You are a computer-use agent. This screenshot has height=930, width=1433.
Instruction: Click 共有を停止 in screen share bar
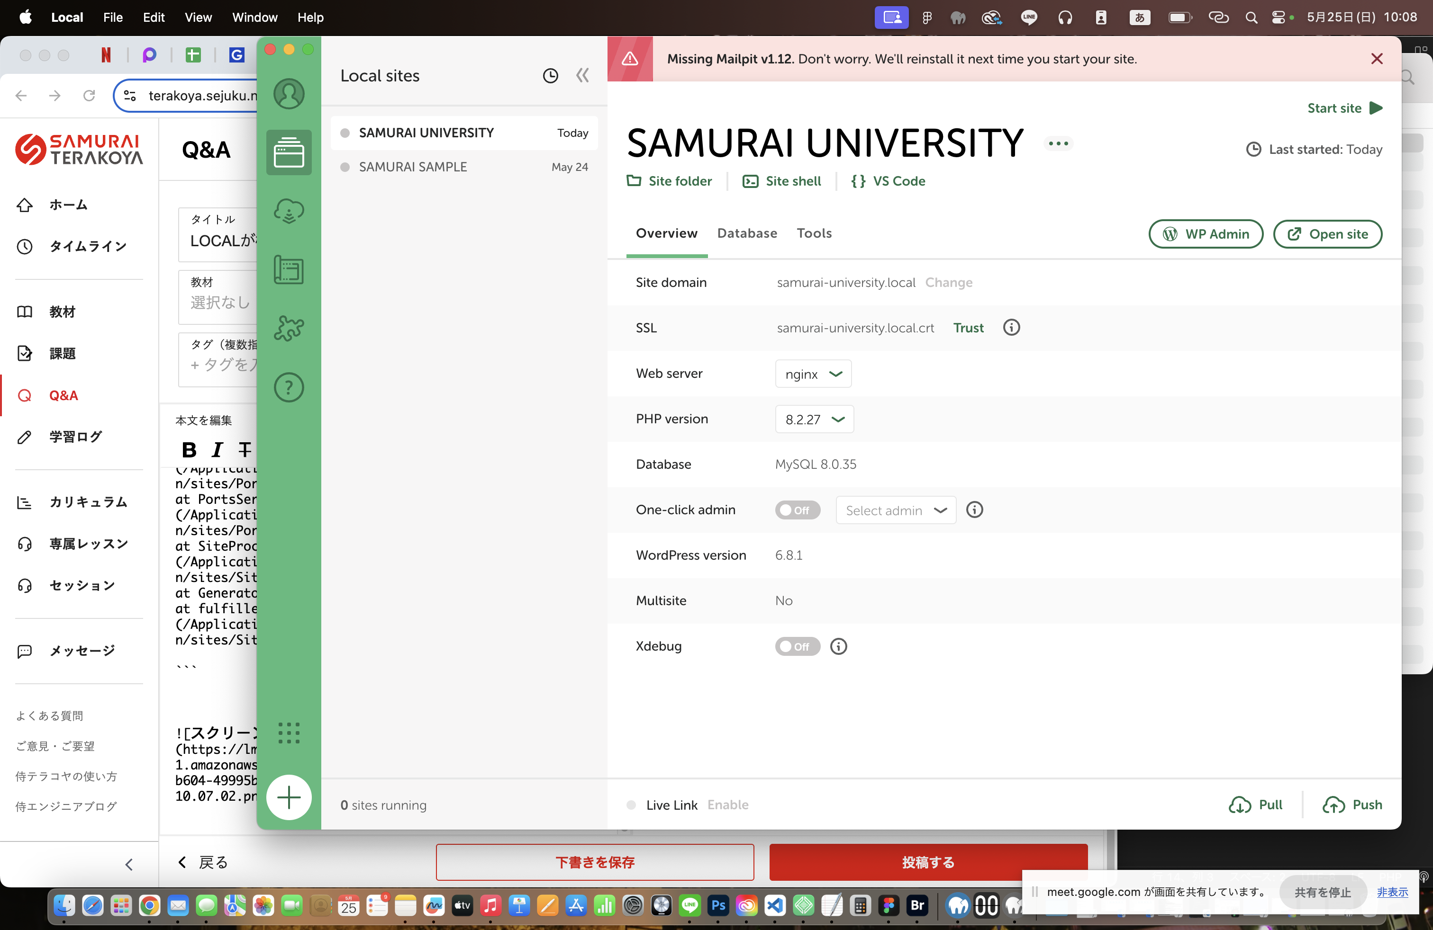pyautogui.click(x=1323, y=893)
